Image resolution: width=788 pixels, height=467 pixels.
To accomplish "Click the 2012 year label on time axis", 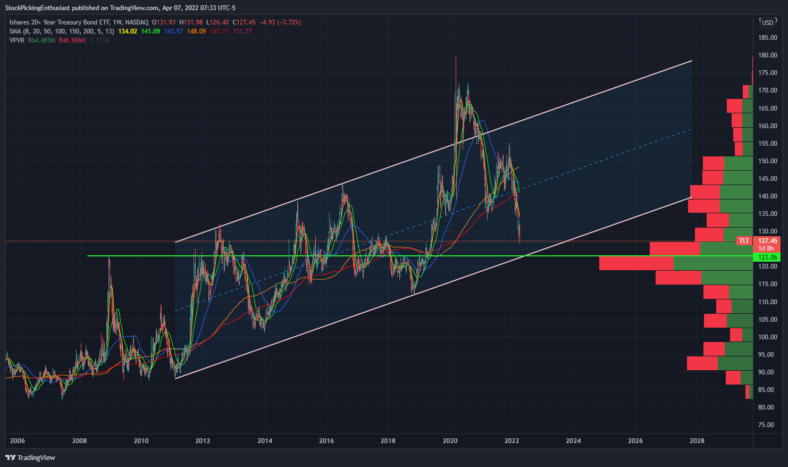I will 203,441.
